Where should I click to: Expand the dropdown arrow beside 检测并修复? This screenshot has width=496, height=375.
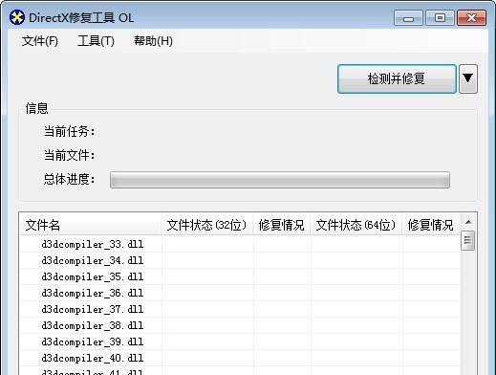coord(468,78)
